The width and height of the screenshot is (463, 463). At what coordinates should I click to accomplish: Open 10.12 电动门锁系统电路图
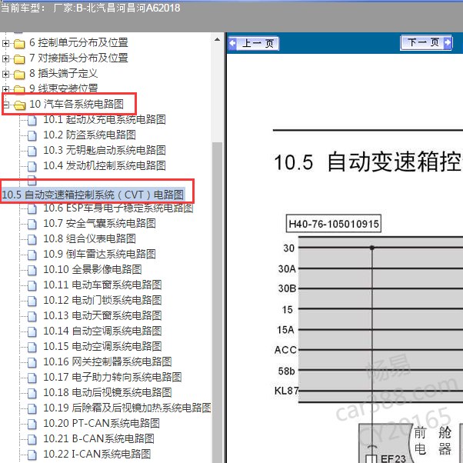tap(102, 300)
